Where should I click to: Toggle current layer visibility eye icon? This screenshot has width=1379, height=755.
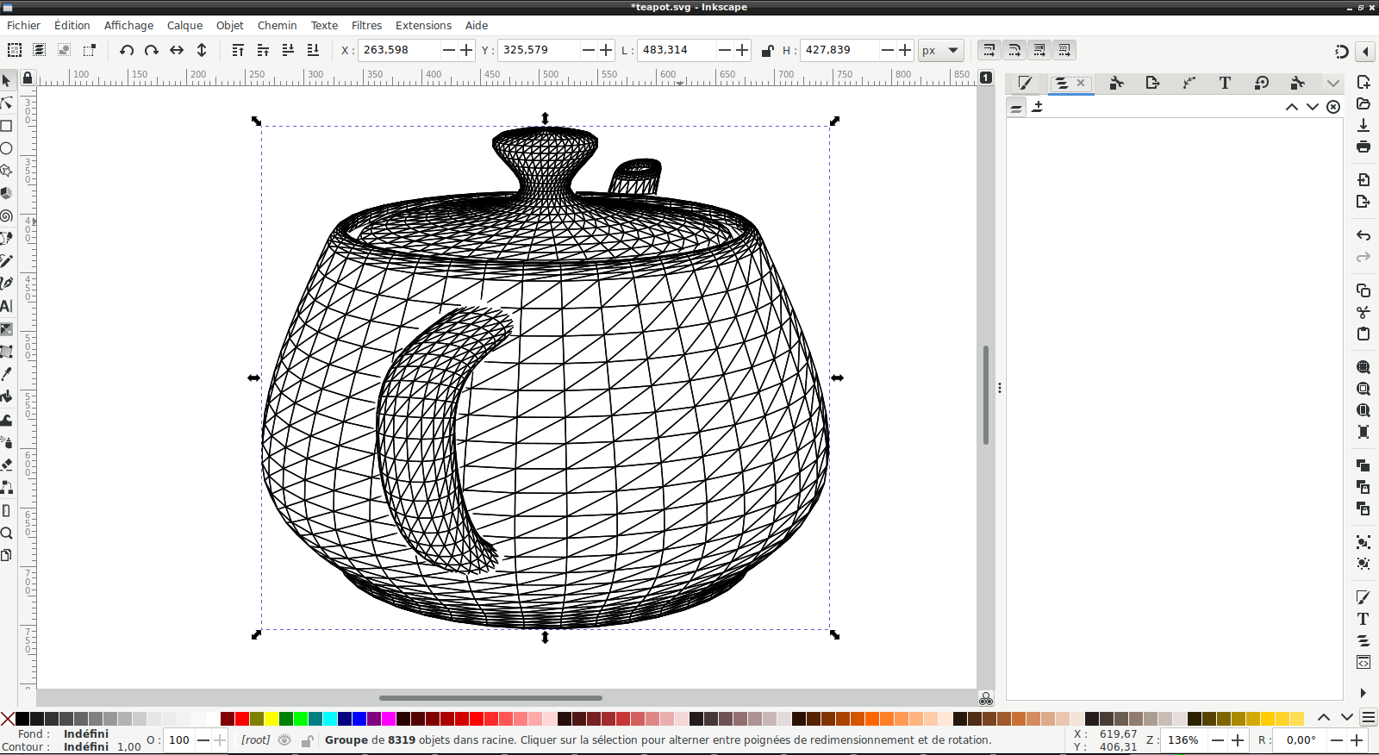point(284,740)
